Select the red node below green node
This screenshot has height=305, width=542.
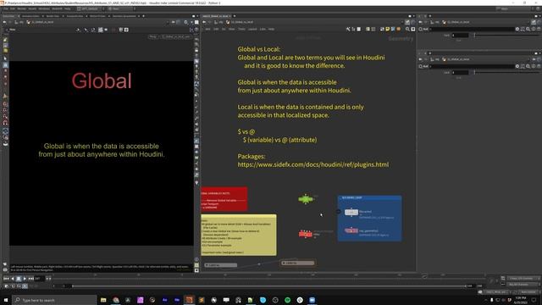(305, 234)
